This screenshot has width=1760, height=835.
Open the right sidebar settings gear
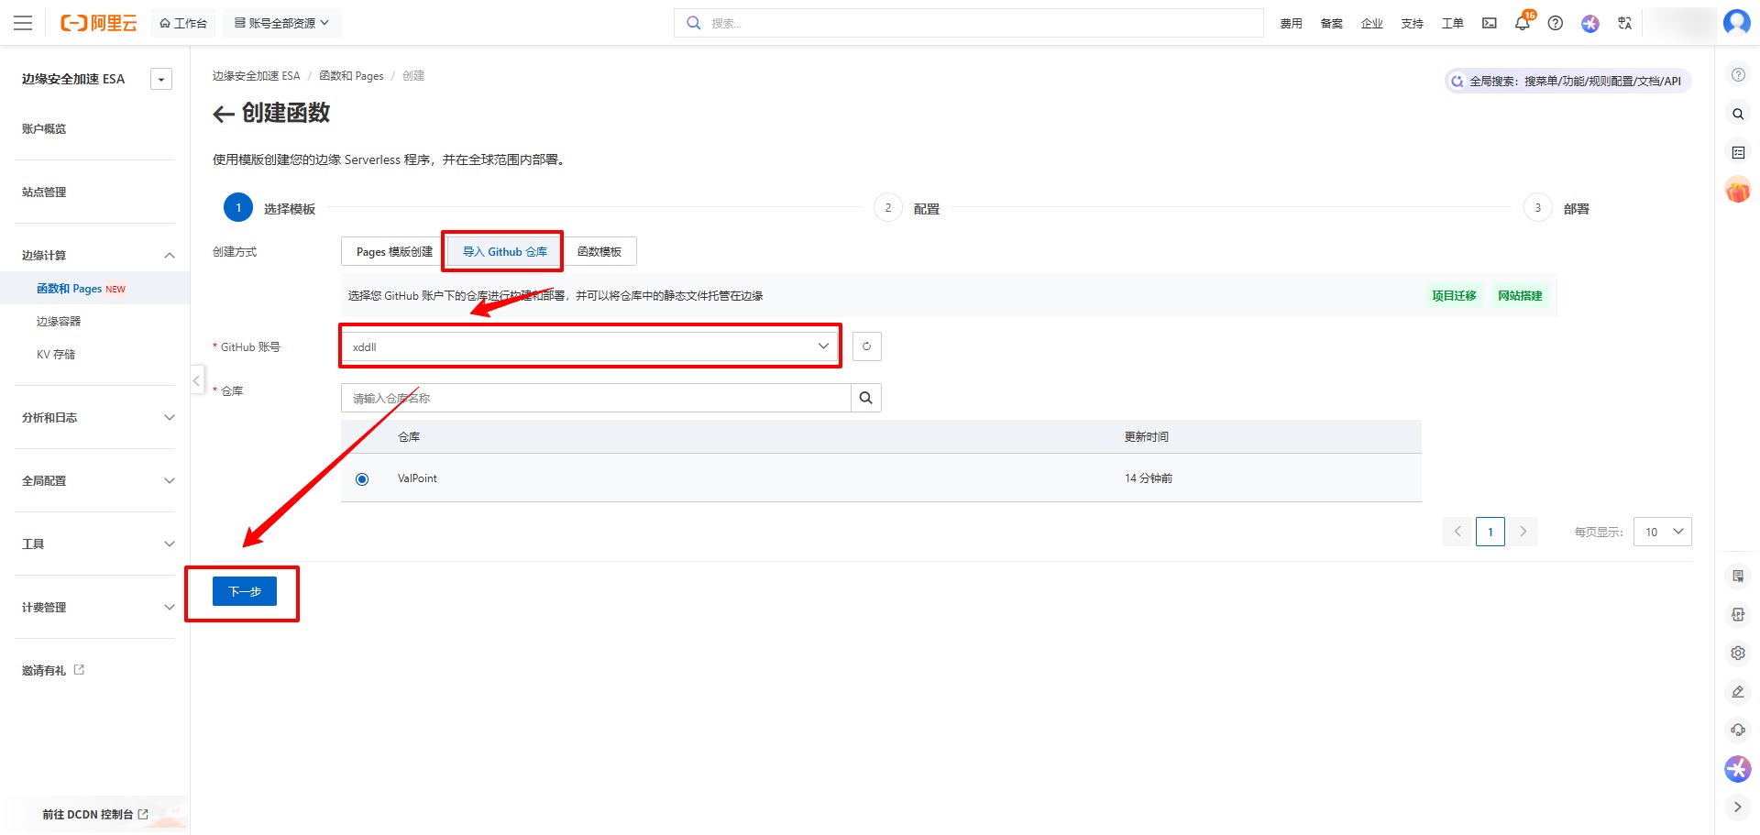pos(1738,653)
